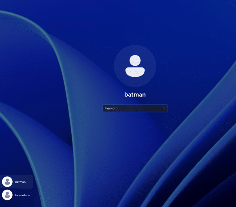Click the person silhouette in the localadmin avatar
Image resolution: width=236 pixels, height=207 pixels.
click(x=7, y=195)
